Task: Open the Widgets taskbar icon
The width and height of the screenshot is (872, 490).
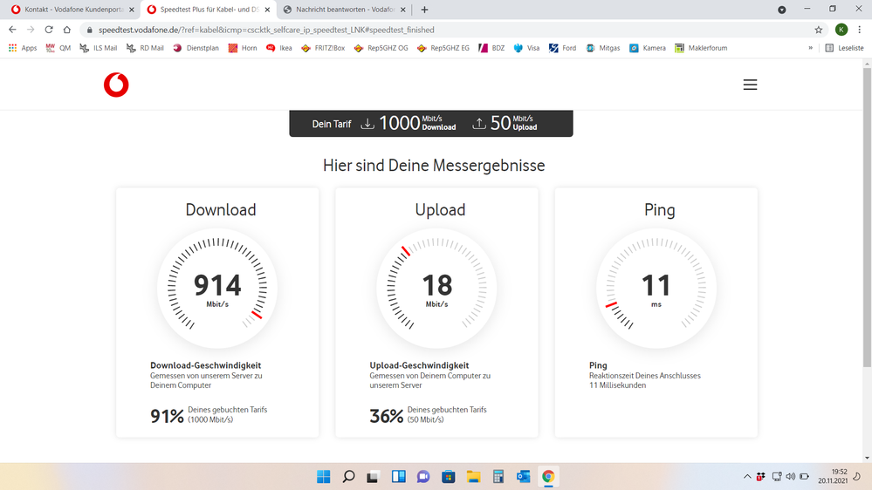Action: (x=398, y=477)
